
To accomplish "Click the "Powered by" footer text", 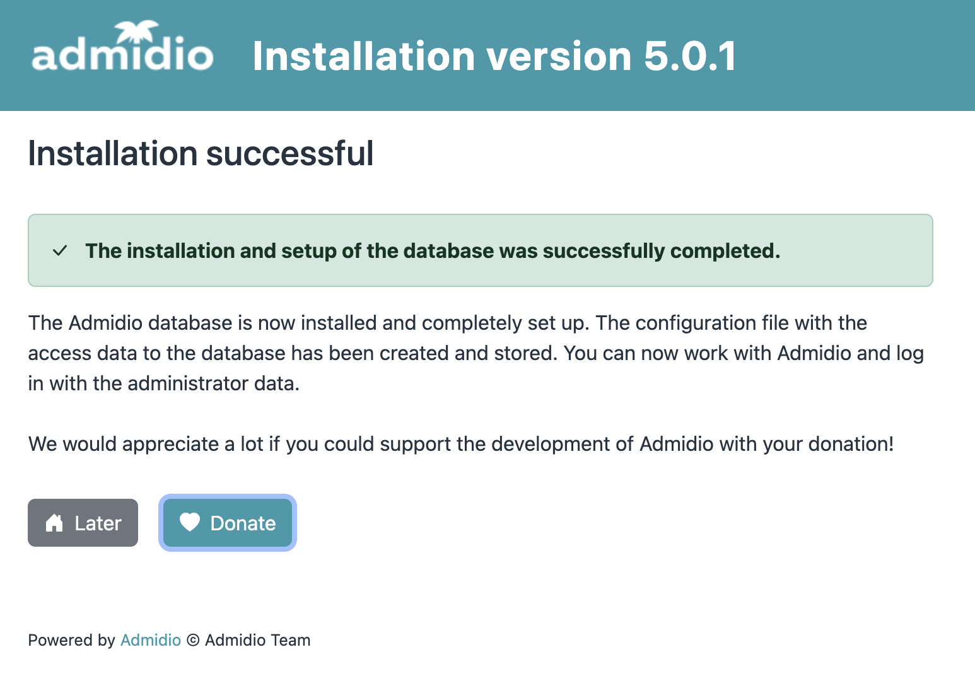I will [71, 641].
